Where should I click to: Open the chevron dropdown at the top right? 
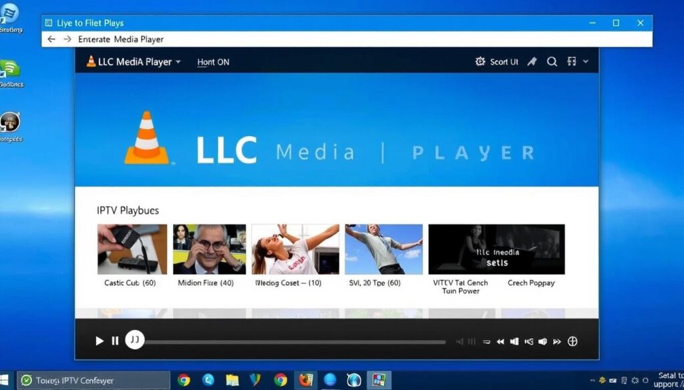(586, 61)
